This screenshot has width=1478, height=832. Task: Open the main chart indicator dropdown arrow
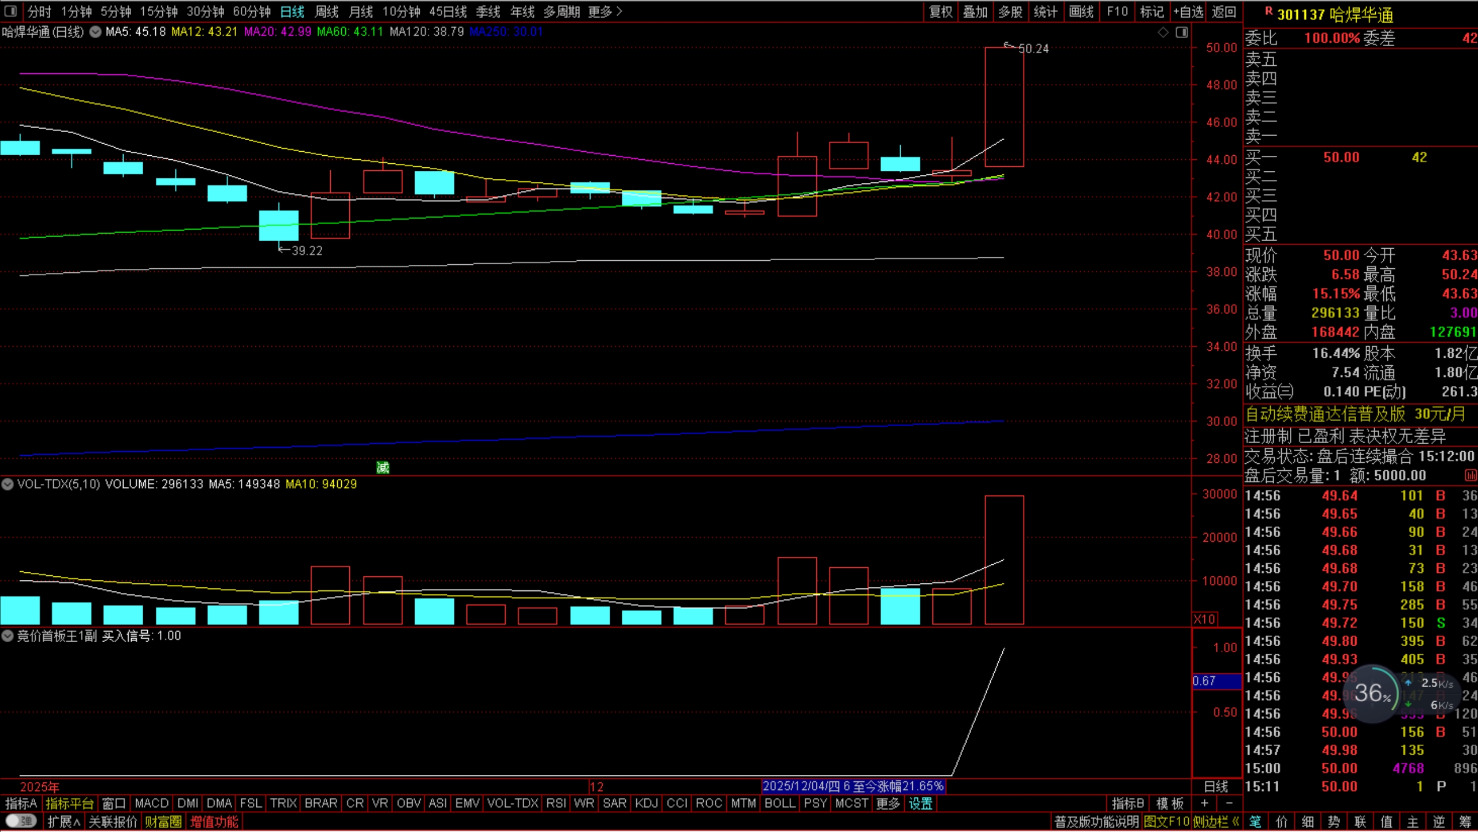click(95, 32)
